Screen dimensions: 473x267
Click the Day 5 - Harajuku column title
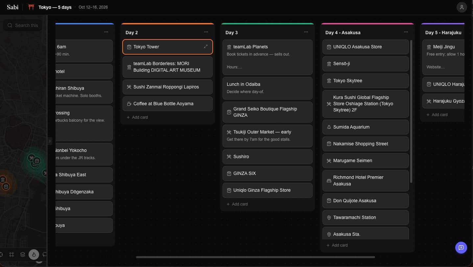tap(443, 33)
